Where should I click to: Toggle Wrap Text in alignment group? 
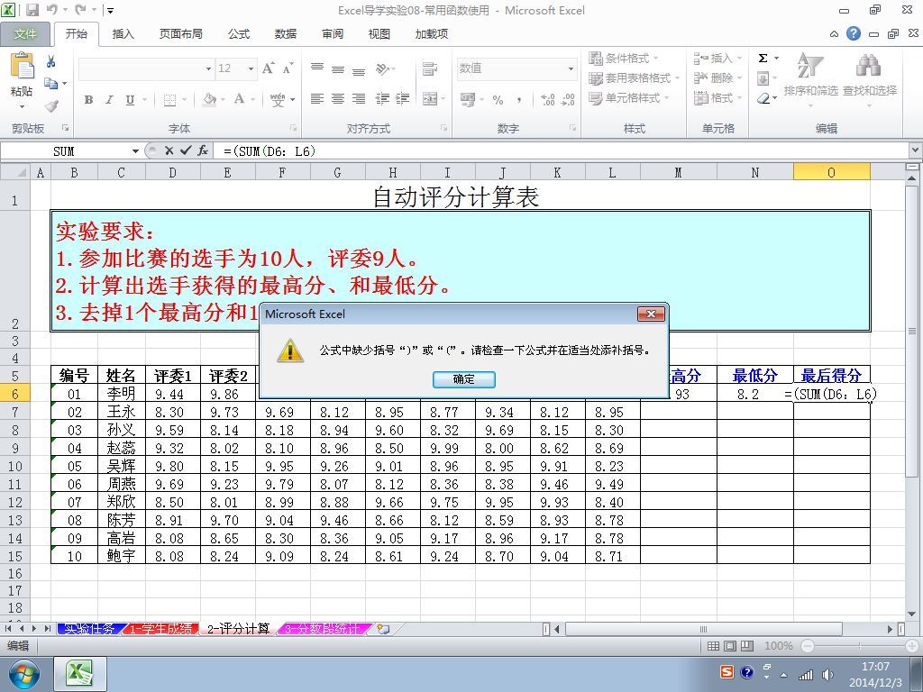click(430, 68)
